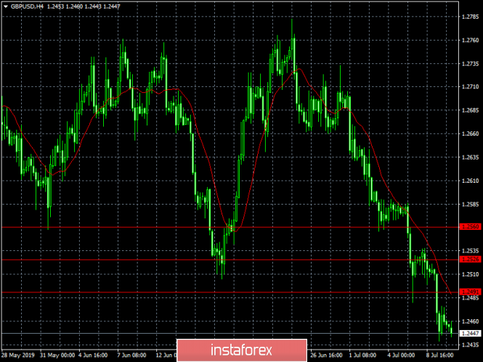Select the 1.2560 red price level label
Image resolution: width=483 pixels, height=362 pixels.
coord(470,227)
